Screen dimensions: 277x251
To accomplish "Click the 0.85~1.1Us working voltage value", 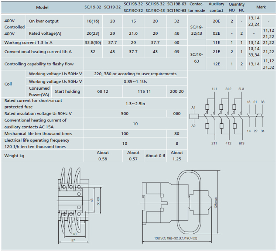I will tap(135, 81).
